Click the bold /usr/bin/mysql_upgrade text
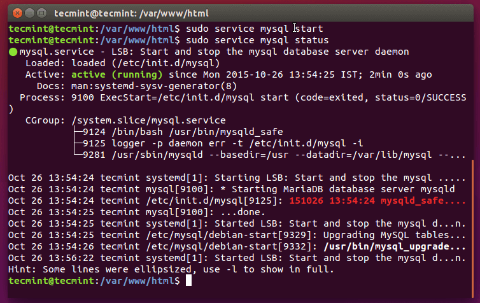Screen dimensions: 480x303 tap(394, 246)
